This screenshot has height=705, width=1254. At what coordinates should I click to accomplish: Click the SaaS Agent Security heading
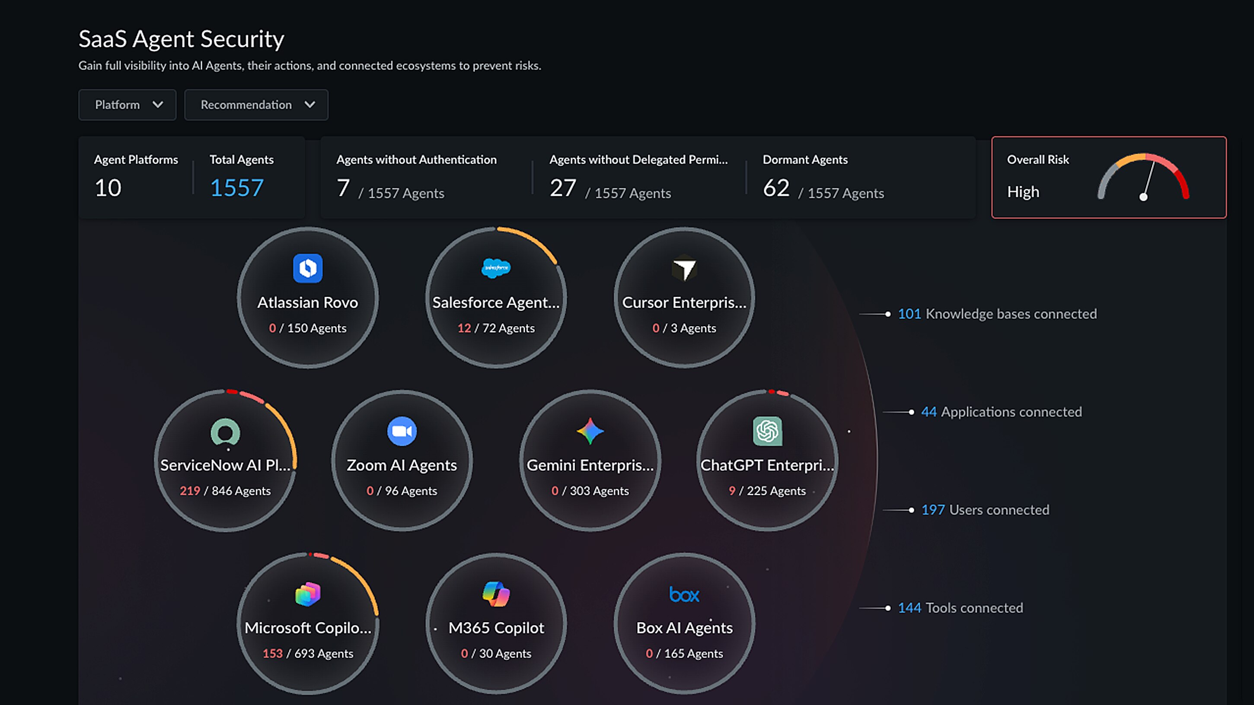(181, 39)
